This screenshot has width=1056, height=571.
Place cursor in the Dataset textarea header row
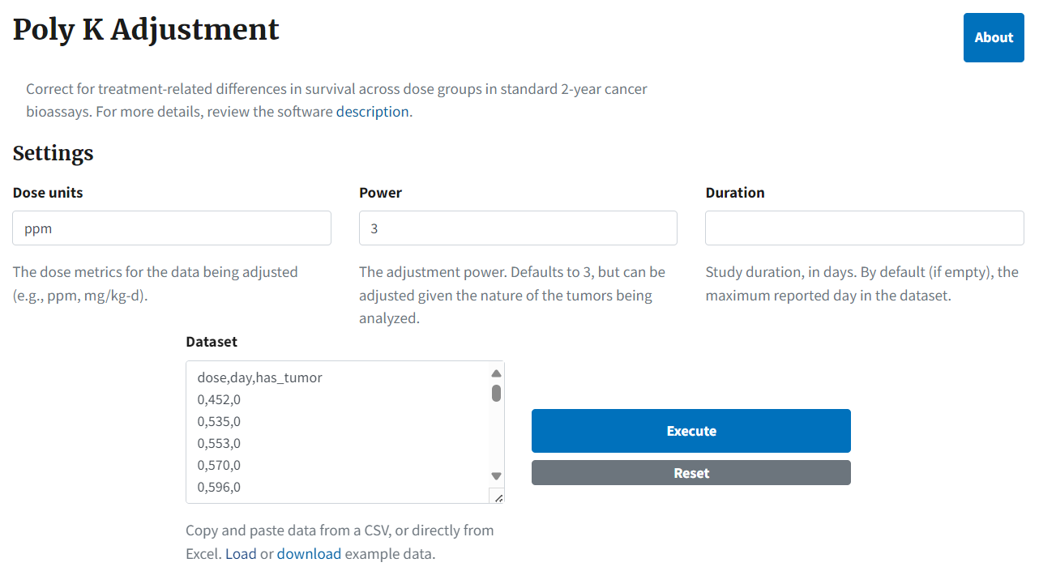tap(259, 377)
